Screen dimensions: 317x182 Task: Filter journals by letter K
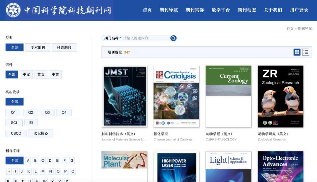tap(29, 171)
